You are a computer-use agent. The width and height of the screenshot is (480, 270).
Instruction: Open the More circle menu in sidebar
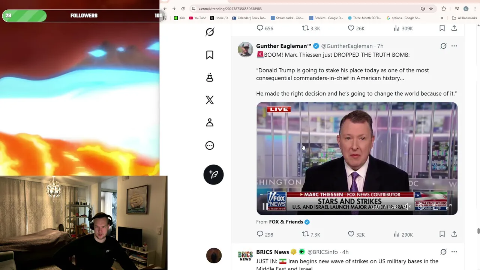tap(210, 145)
